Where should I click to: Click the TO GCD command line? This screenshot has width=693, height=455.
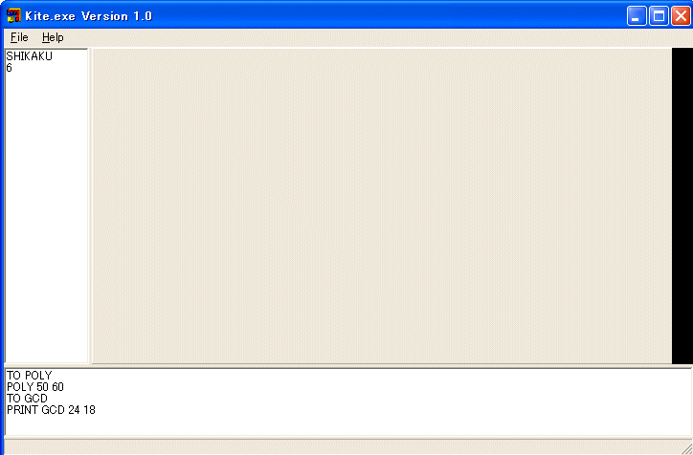(x=27, y=398)
